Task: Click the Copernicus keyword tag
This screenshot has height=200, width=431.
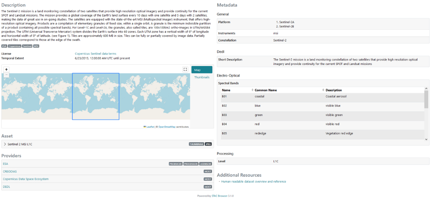Action: click(15, 46)
